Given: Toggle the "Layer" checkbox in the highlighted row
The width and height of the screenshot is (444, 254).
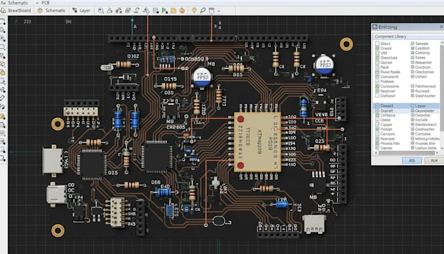Looking at the screenshot, I should (x=413, y=106).
